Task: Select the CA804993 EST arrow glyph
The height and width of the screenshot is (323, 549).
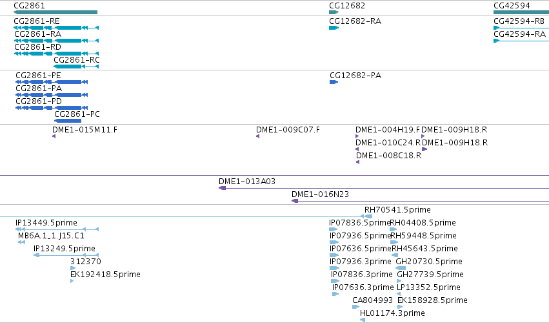Action: [355, 307]
